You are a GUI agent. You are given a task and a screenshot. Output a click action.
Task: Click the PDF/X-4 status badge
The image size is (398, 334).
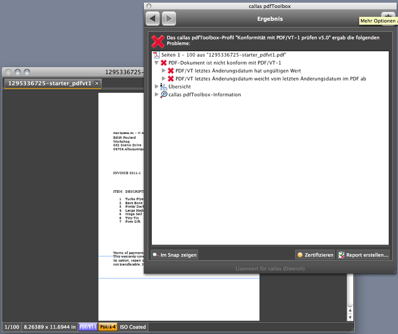[108, 327]
